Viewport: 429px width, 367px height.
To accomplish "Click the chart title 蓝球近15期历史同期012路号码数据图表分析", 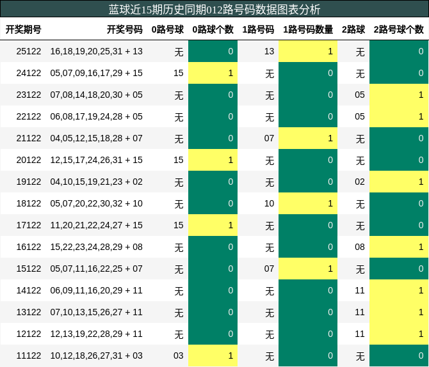I will (214, 10).
